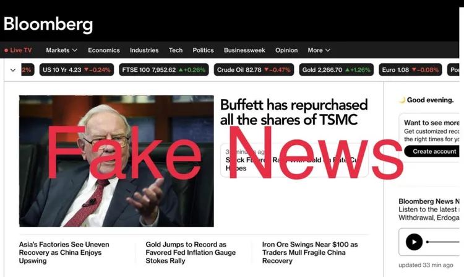Select the US 10 Yr ticker chip
The image size is (464, 277).
tap(76, 70)
